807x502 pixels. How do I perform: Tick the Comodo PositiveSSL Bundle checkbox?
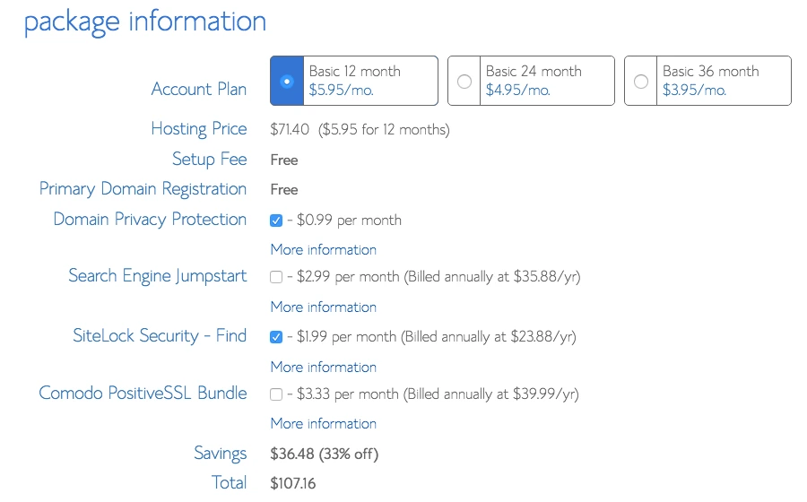[x=276, y=394]
